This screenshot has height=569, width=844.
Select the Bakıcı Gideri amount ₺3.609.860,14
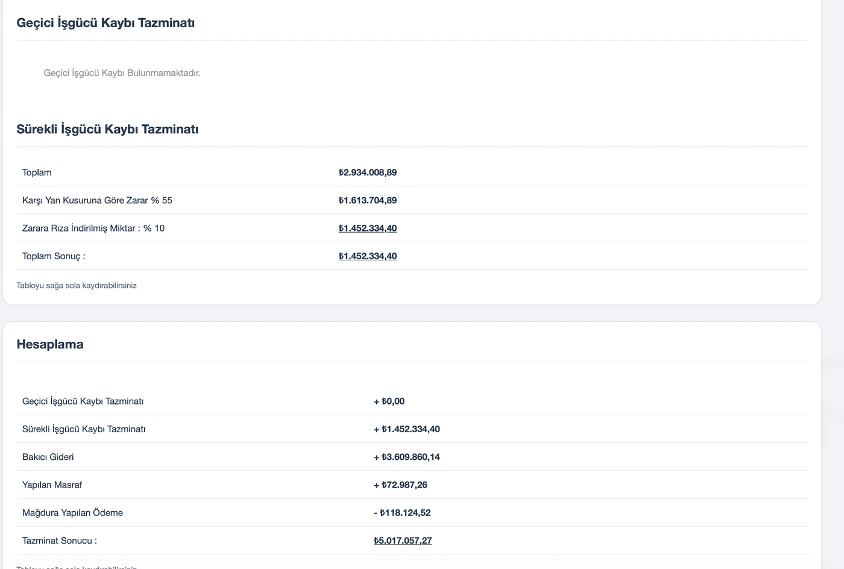(411, 457)
